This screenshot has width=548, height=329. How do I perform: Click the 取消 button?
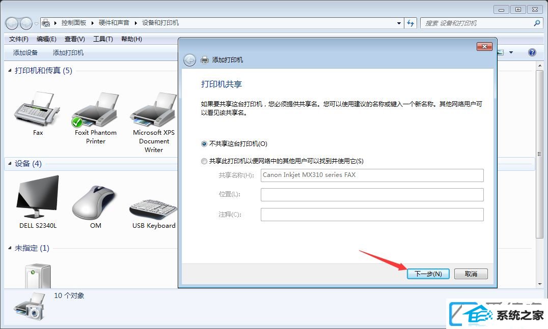(x=471, y=274)
